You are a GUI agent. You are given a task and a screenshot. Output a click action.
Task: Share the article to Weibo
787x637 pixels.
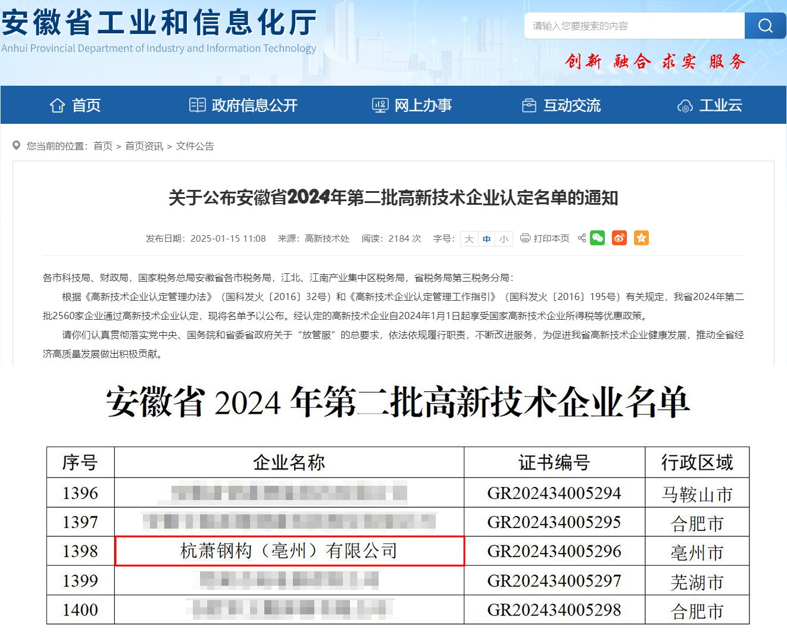click(x=619, y=238)
